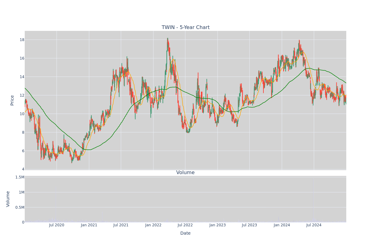Click the volume spike just before Jul 2020

coord(56,204)
